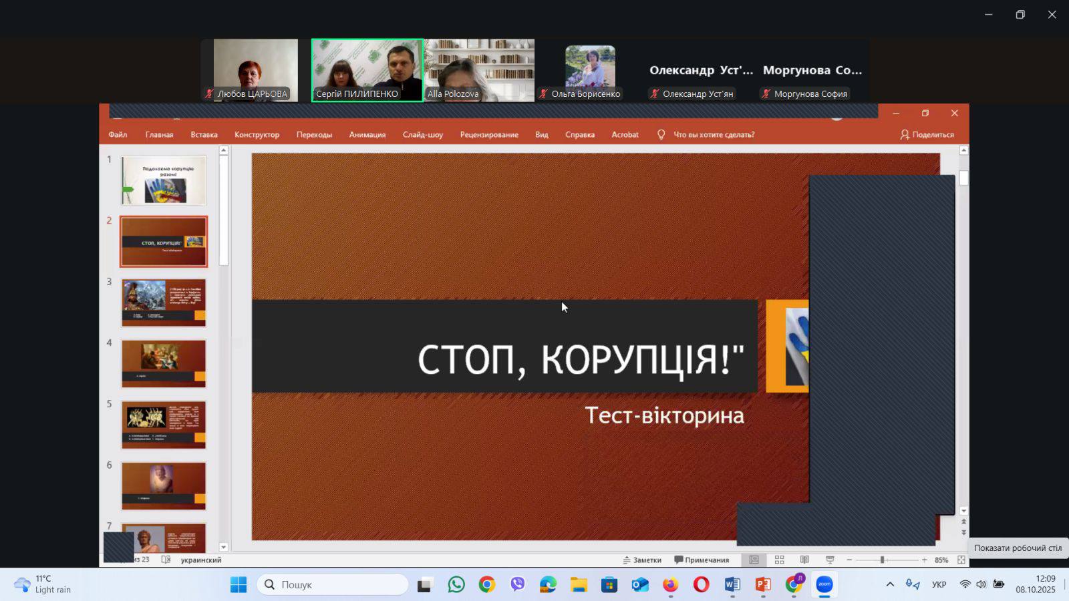Image resolution: width=1069 pixels, height=601 pixels.
Task: Toggle Normal view button in status bar
Action: [754, 560]
